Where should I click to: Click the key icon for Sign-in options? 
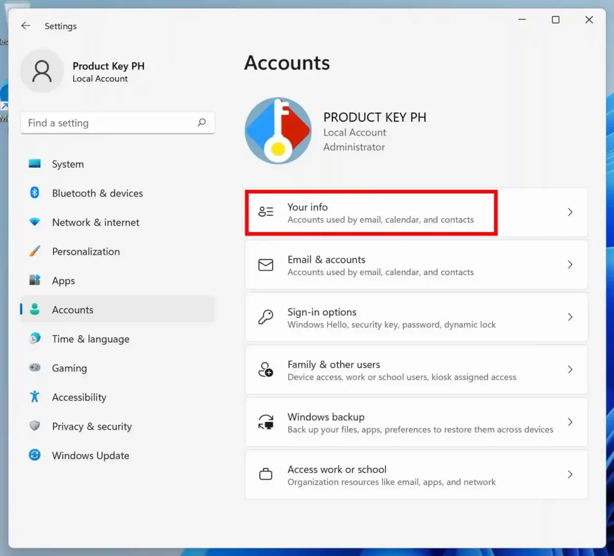(266, 317)
